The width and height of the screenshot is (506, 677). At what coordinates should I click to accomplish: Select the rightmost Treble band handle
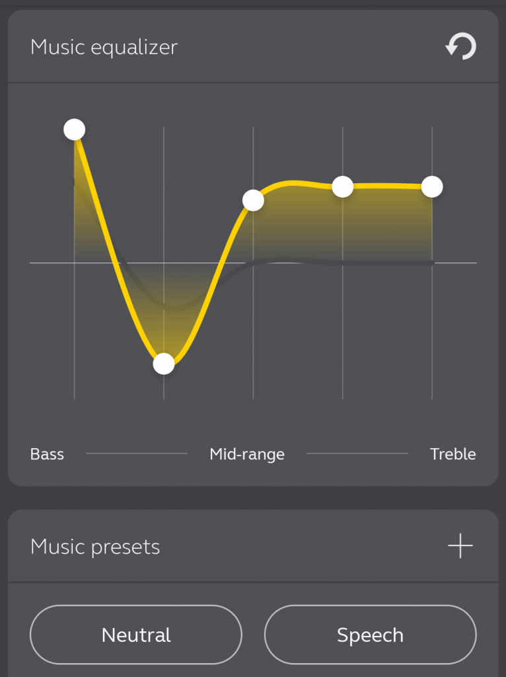431,187
